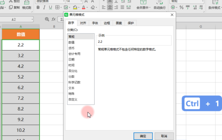Screen dimensions: 222x140
Task: Open the font color dropdown arrow
Action: tap(87, 7)
